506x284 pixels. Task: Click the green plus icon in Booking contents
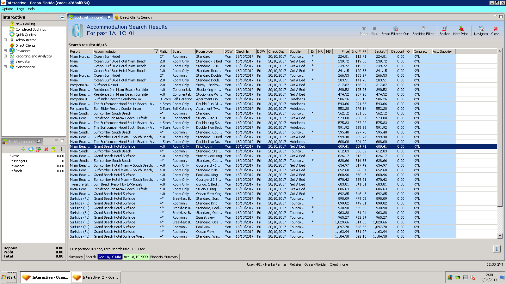(x=23, y=149)
